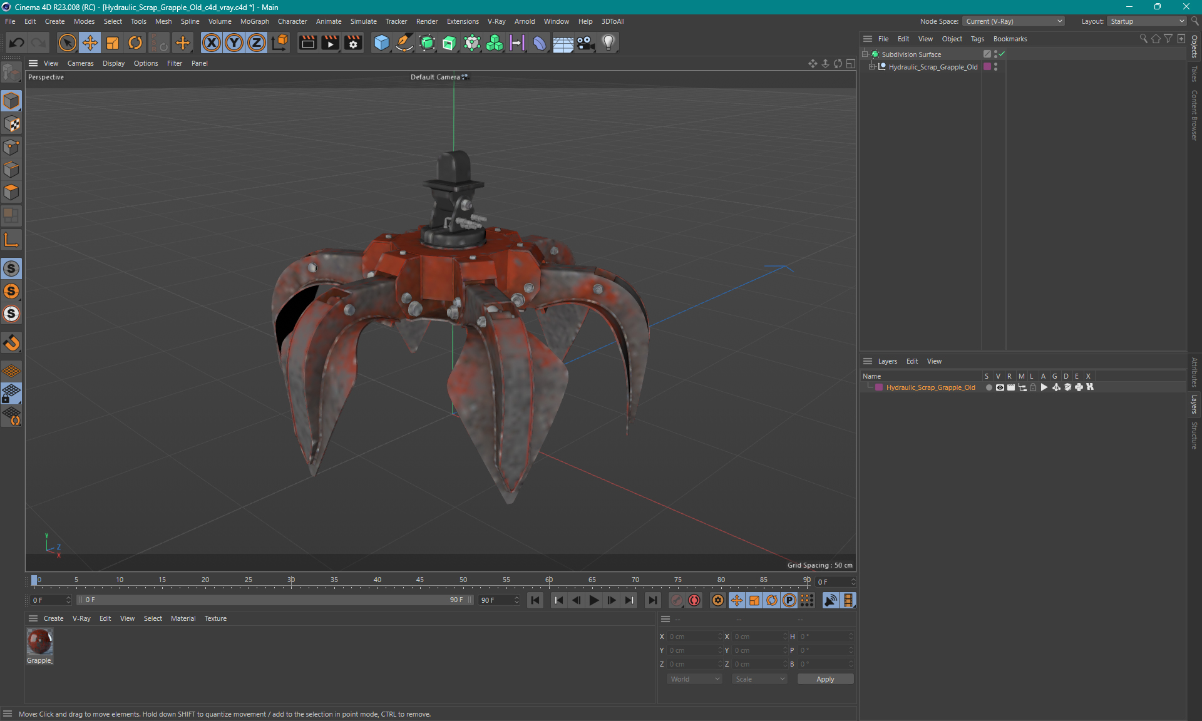Open Edit Render Settings

pyautogui.click(x=353, y=43)
